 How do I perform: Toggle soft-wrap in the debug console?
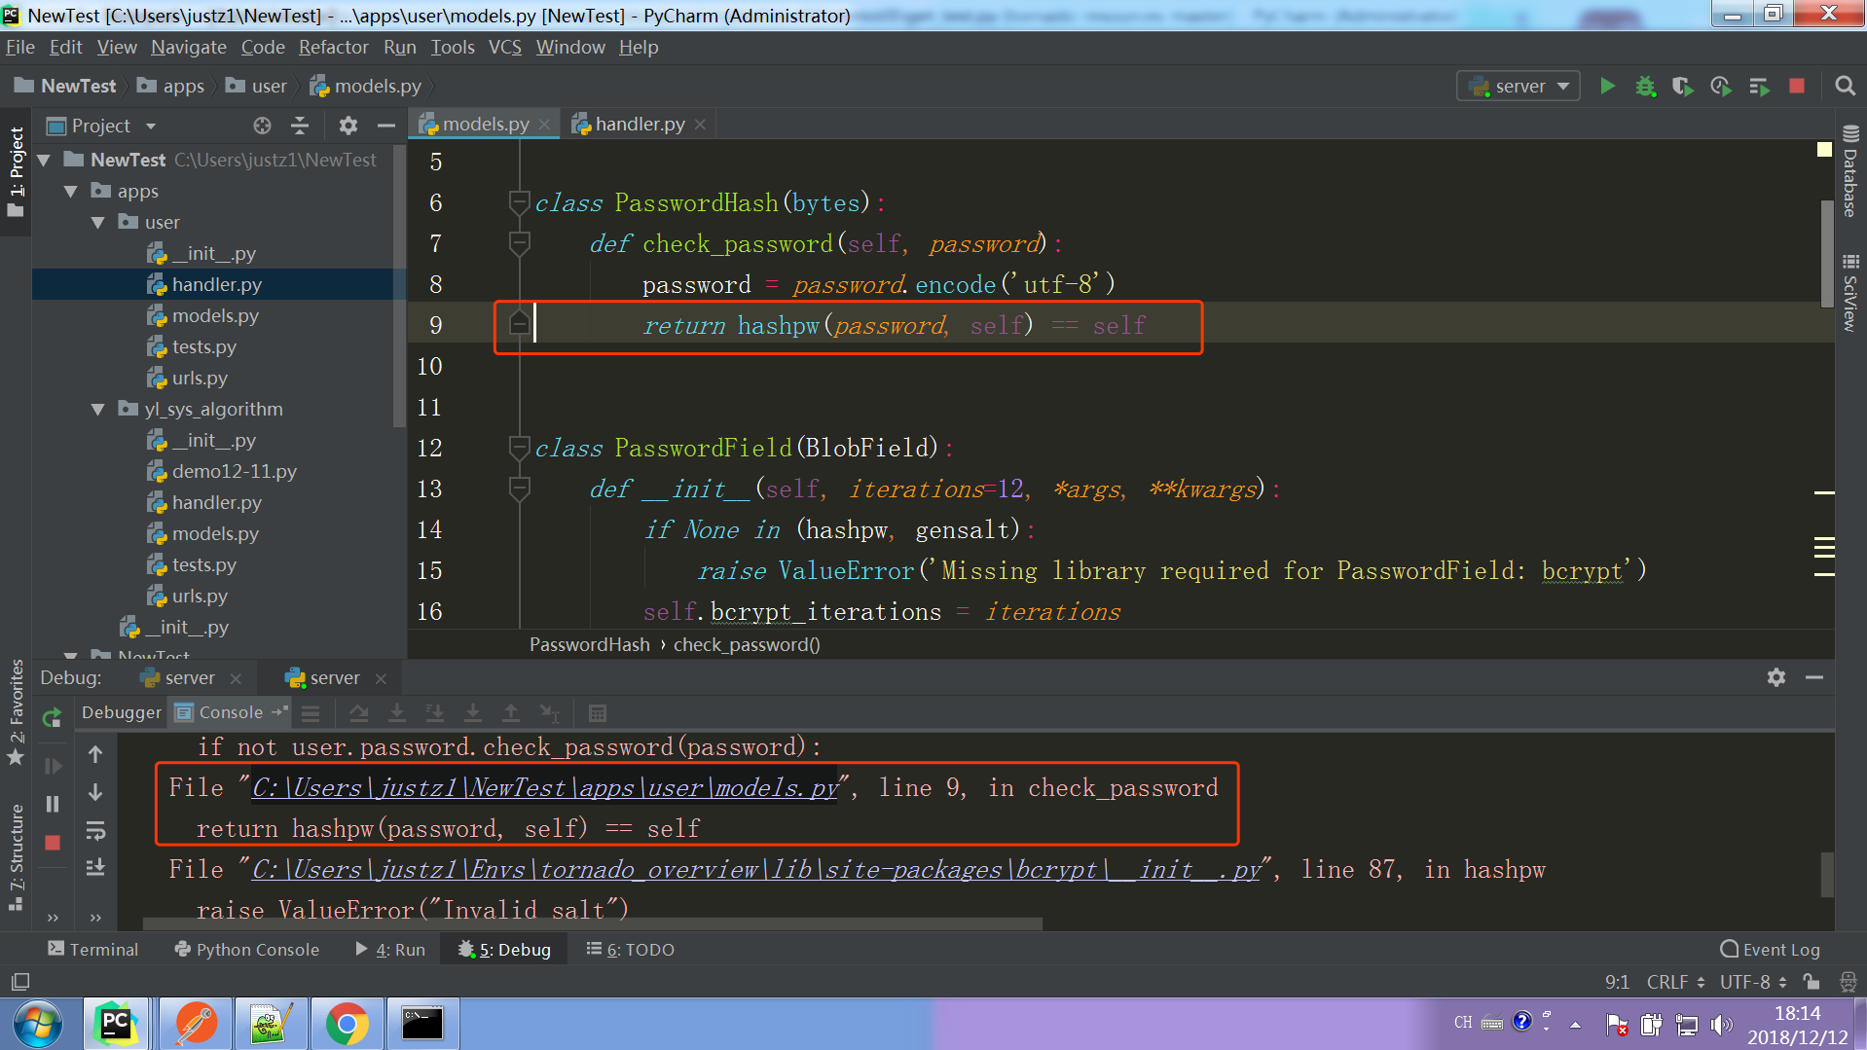[95, 830]
